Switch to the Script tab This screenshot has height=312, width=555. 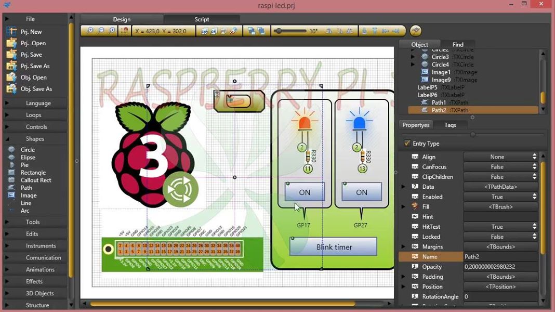tap(202, 19)
